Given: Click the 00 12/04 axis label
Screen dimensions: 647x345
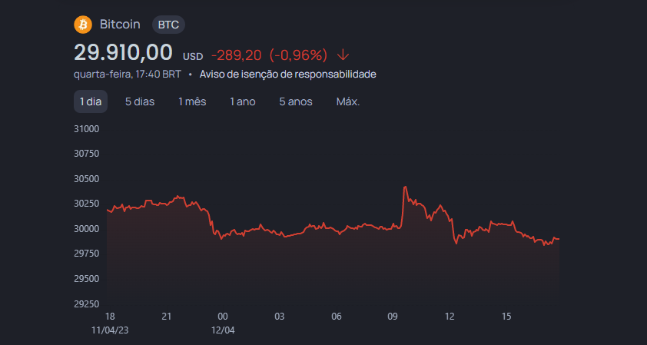Looking at the screenshot, I should point(224,323).
